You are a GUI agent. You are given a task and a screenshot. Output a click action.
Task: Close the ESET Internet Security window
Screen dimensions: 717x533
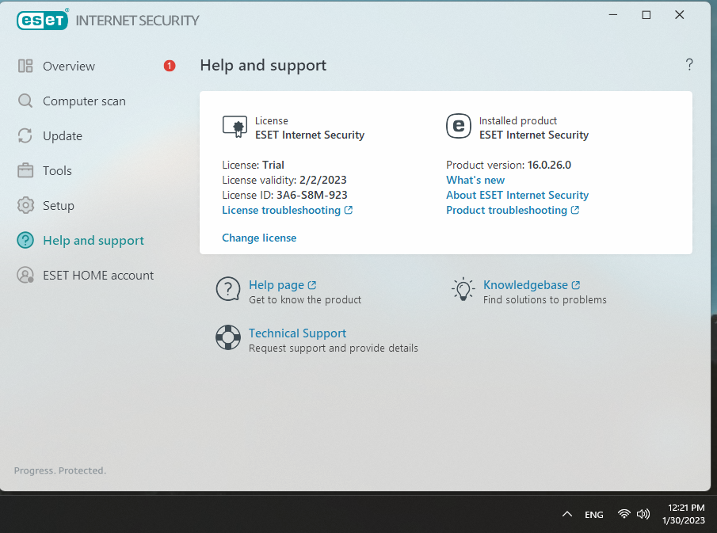680,14
